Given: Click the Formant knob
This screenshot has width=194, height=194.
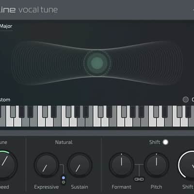Looking at the screenshot, I should (x=121, y=165).
